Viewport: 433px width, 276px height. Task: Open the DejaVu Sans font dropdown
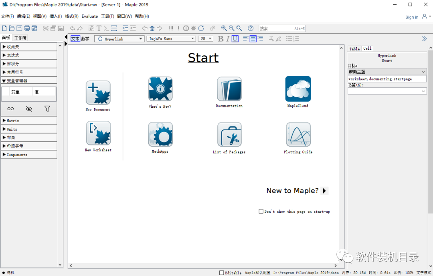click(x=171, y=38)
